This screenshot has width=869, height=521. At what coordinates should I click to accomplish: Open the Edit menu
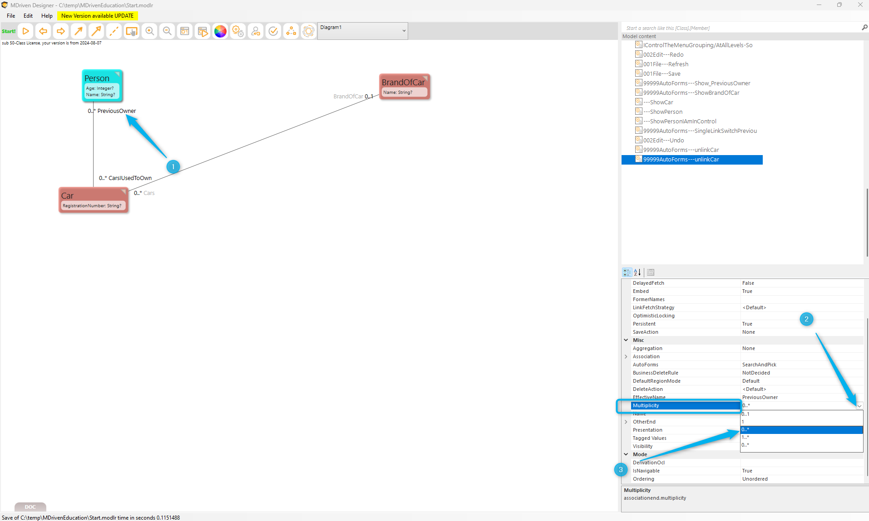tap(28, 16)
